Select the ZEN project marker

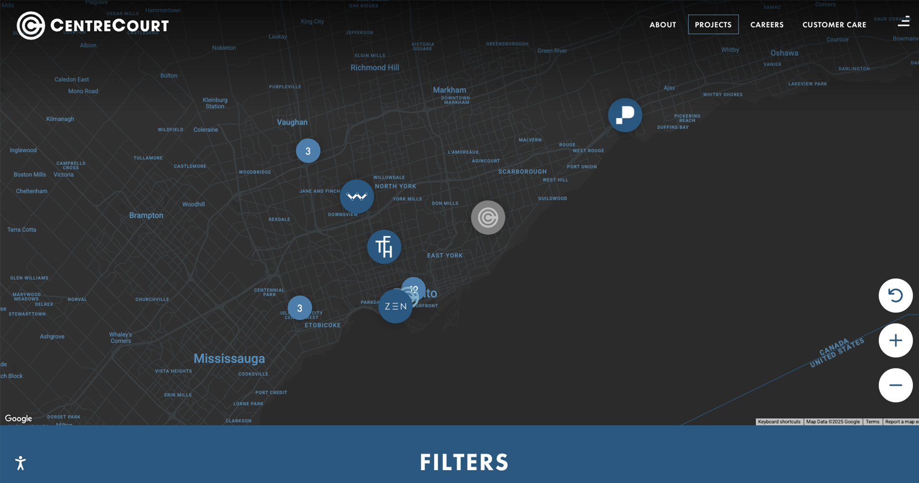pos(395,306)
